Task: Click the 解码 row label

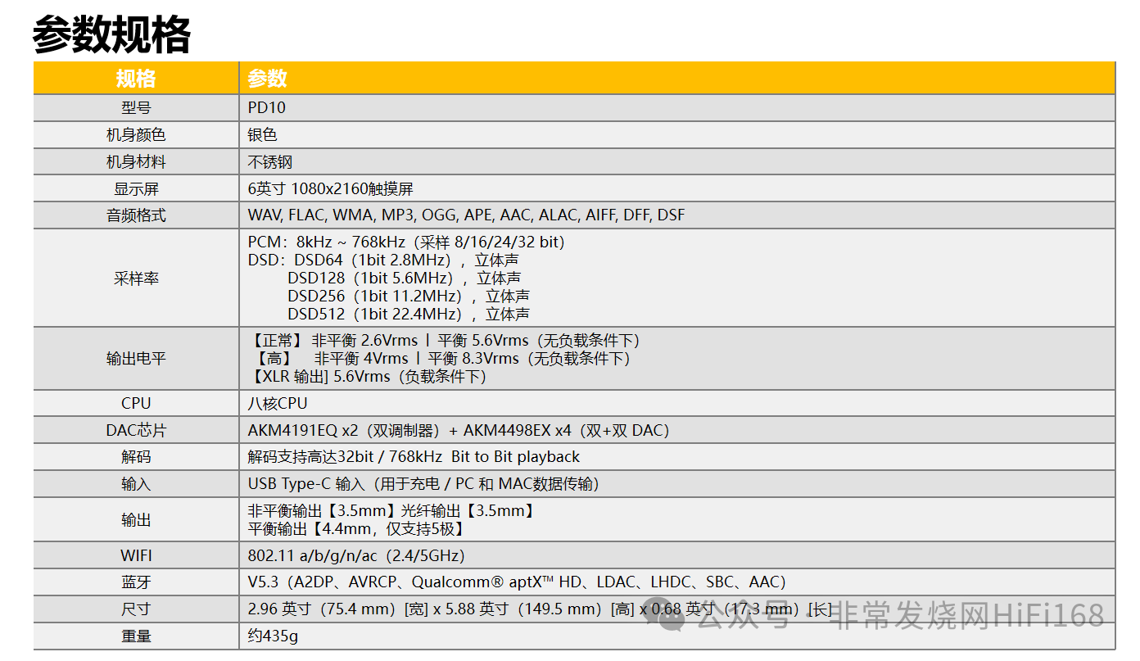Action: 136,457
